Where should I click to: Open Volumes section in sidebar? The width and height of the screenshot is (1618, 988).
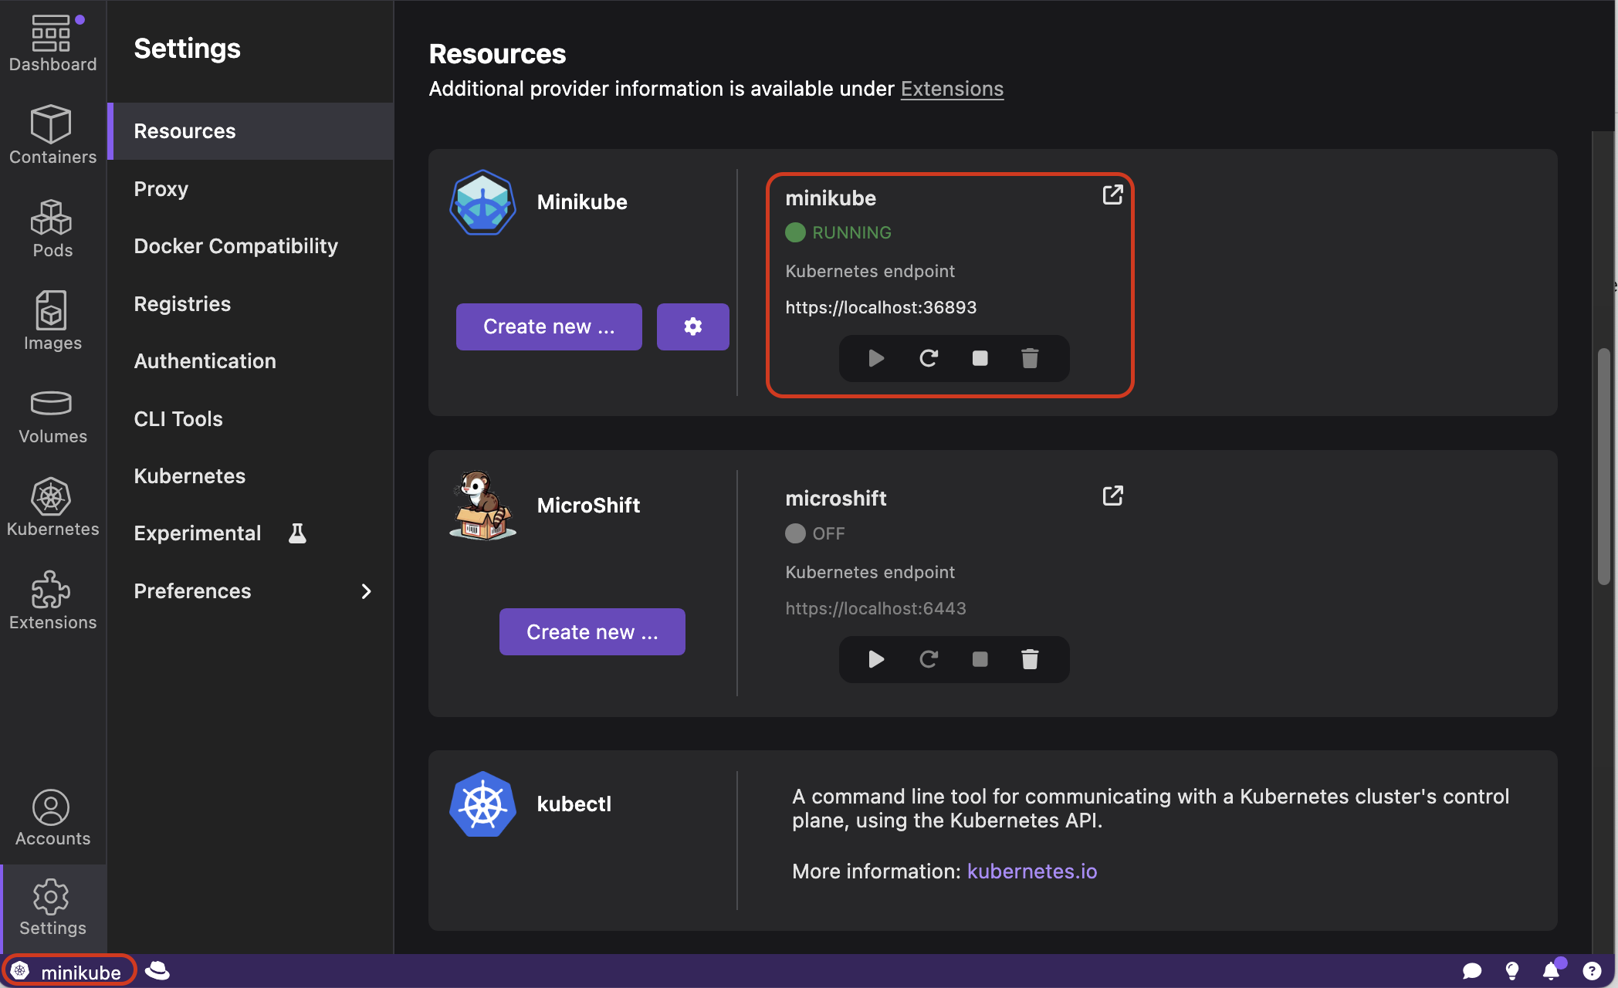(x=52, y=415)
